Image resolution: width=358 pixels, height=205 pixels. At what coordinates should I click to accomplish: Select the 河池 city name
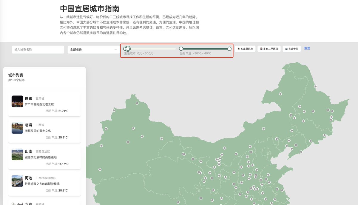pos(29,178)
